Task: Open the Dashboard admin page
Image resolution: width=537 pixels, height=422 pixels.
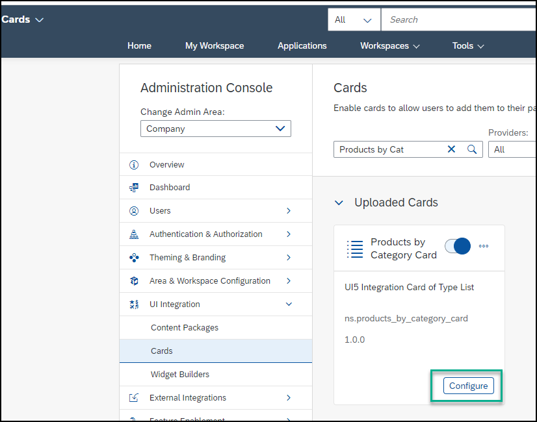Action: pos(216,188)
